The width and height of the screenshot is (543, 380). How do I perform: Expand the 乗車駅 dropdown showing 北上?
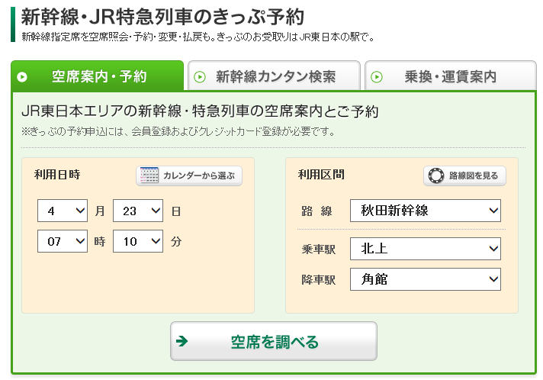[426, 249]
